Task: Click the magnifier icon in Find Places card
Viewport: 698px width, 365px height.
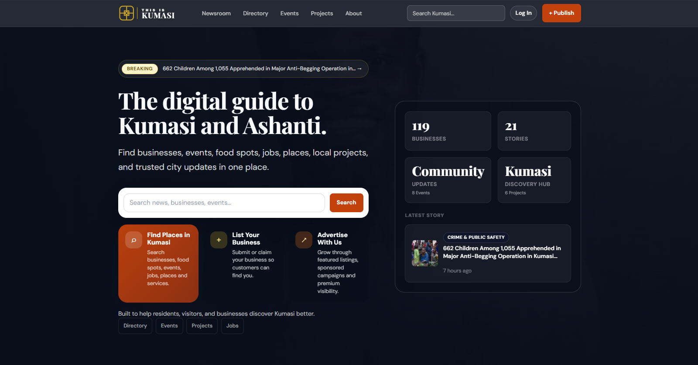Action: point(133,240)
